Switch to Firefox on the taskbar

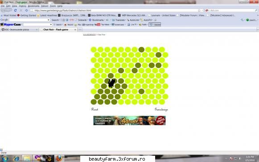[59, 158]
